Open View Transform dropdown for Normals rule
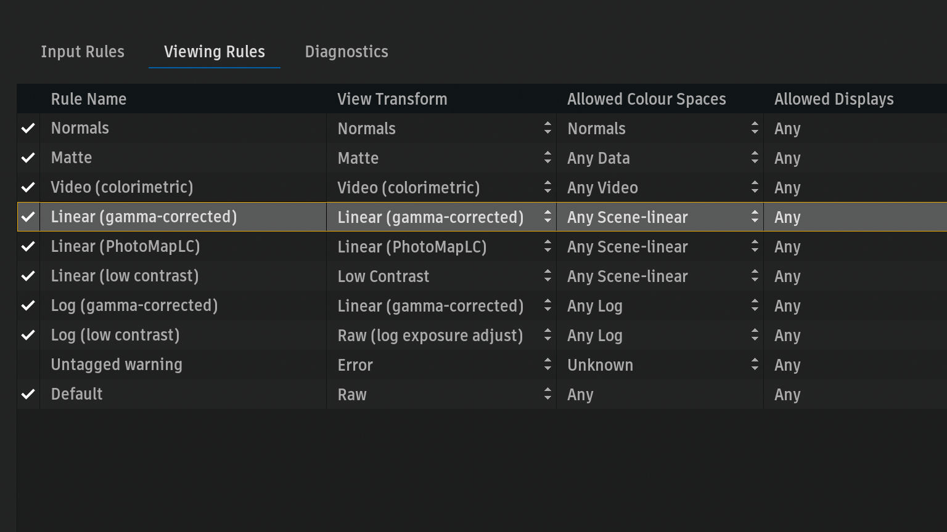This screenshot has width=947, height=532. 441,128
